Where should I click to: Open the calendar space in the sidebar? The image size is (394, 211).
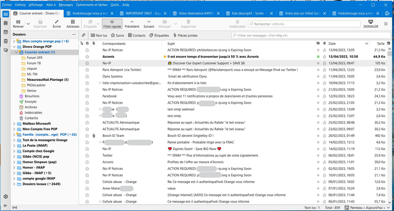(x=6, y=32)
